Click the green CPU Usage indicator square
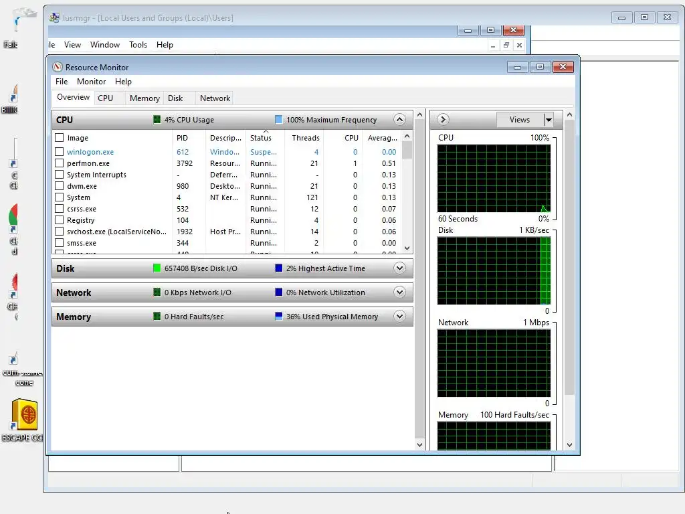685x514 pixels. pos(157,119)
